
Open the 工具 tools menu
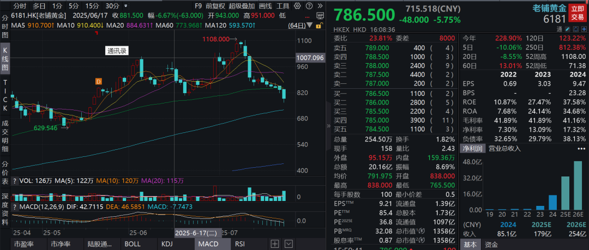[x=283, y=6]
